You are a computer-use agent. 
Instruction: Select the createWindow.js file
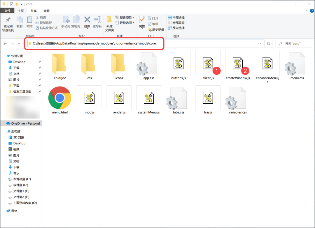pyautogui.click(x=238, y=66)
